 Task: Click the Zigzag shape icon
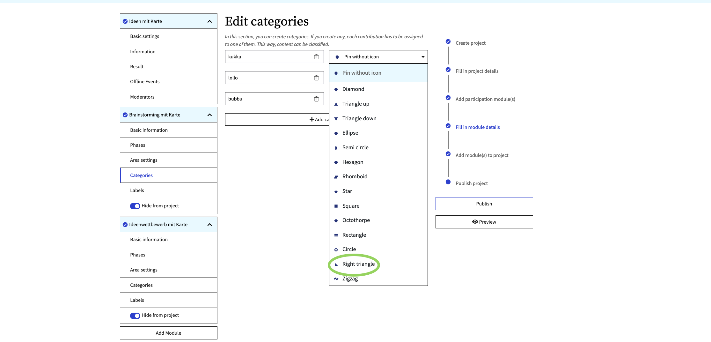tap(336, 279)
